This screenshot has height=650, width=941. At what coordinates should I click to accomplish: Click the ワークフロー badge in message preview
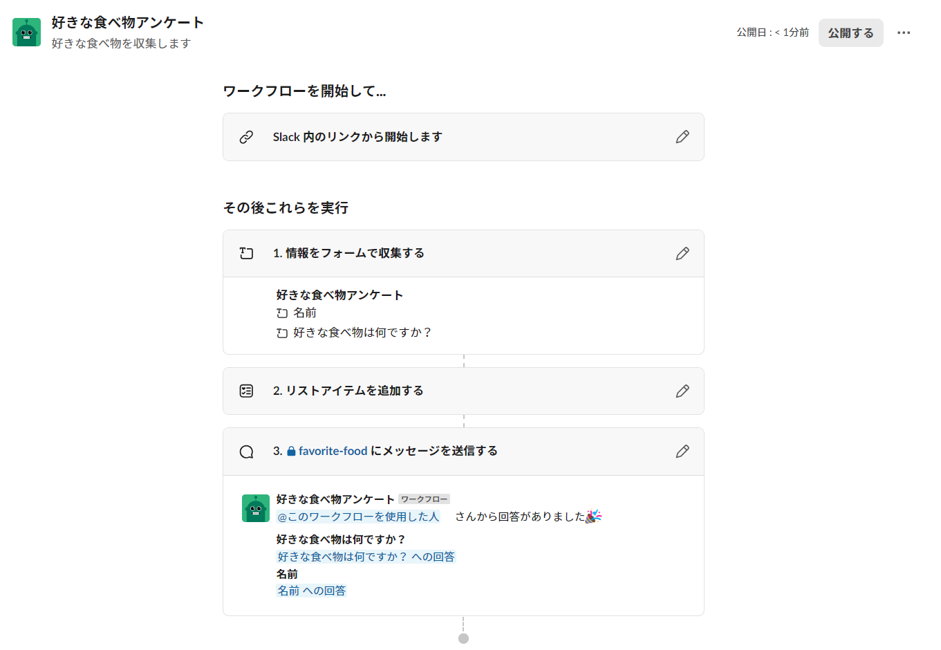425,499
